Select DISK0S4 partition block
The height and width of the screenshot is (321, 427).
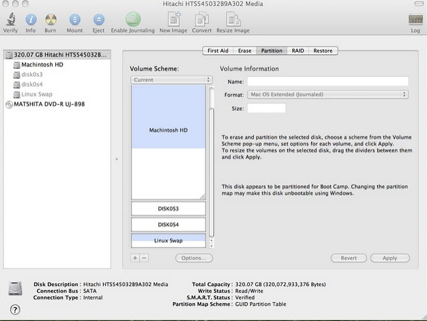pos(168,225)
